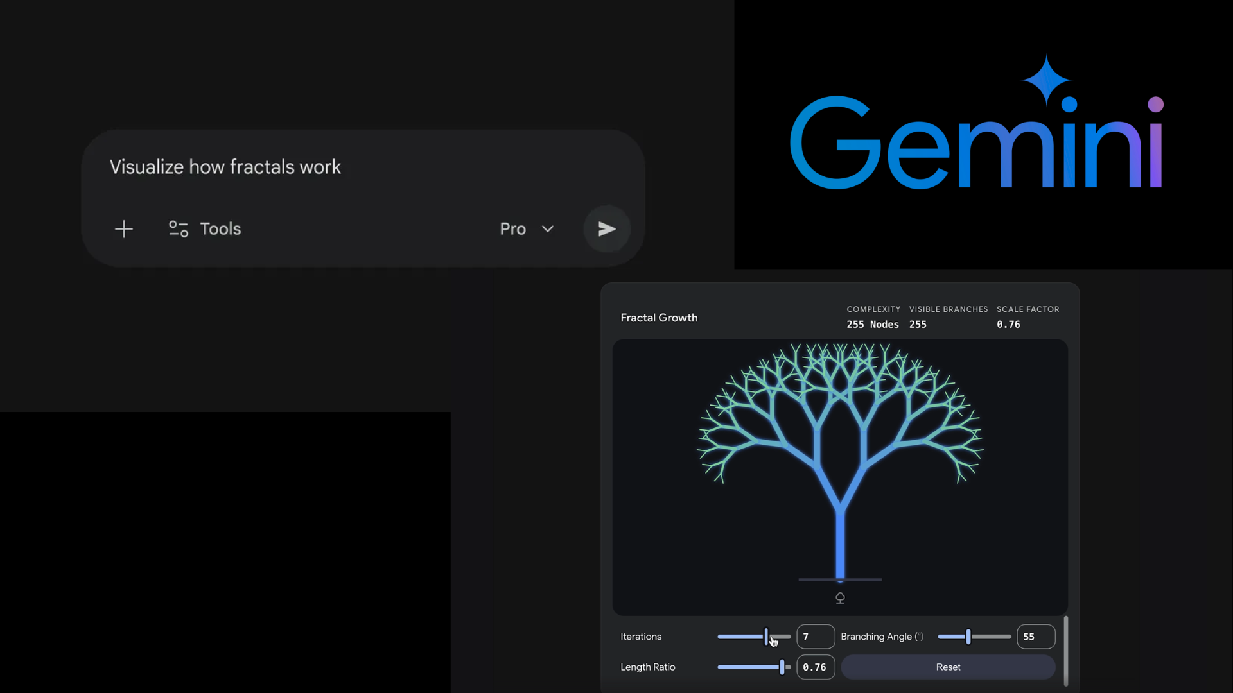Click the plus add-attachment icon
Image resolution: width=1233 pixels, height=693 pixels.
coord(124,229)
